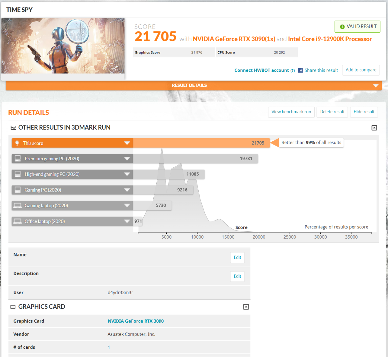Click the High-end gaming PC 11085 score bar
Viewport: 388px width, 357px height.
[169, 174]
